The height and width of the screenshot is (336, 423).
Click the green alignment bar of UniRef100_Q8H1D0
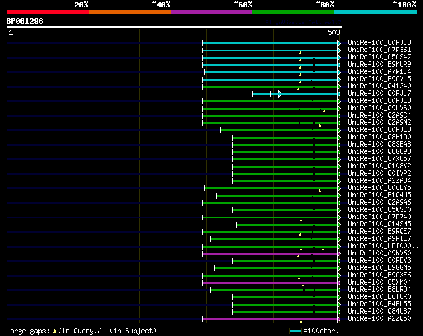tap(285, 138)
